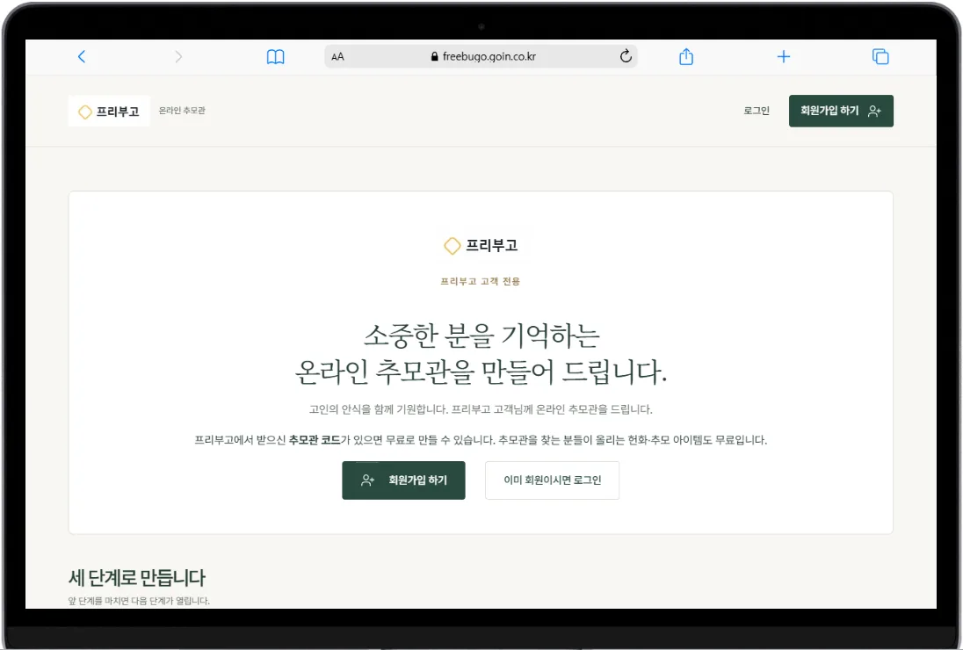Show the tab overview icon
The width and height of the screenshot is (963, 650).
(880, 56)
